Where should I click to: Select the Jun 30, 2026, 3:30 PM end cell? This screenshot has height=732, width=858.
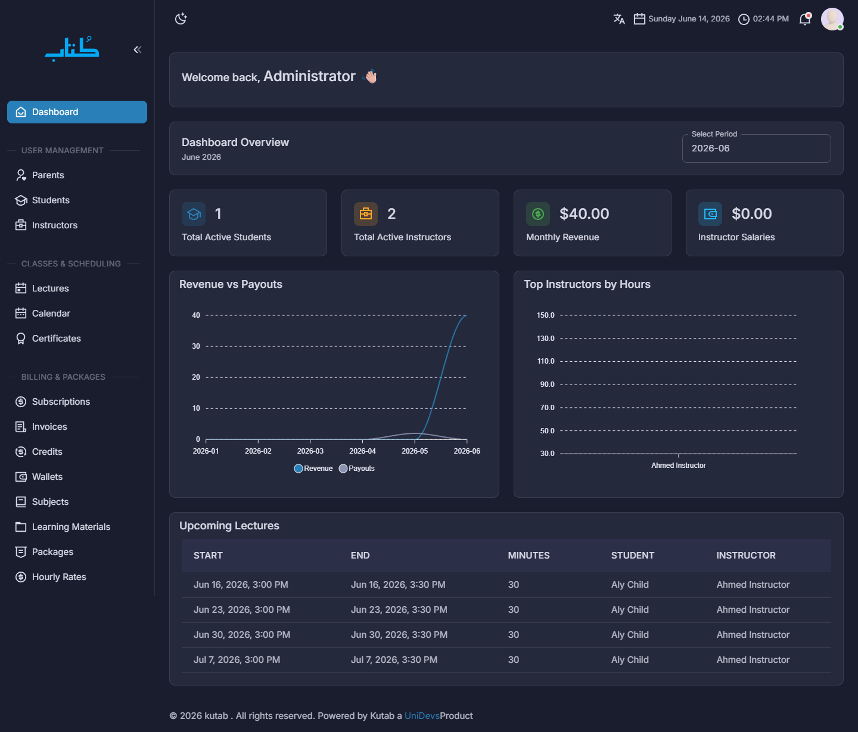[x=399, y=635]
